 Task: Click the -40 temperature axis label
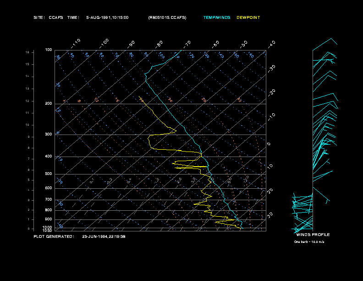271,44
